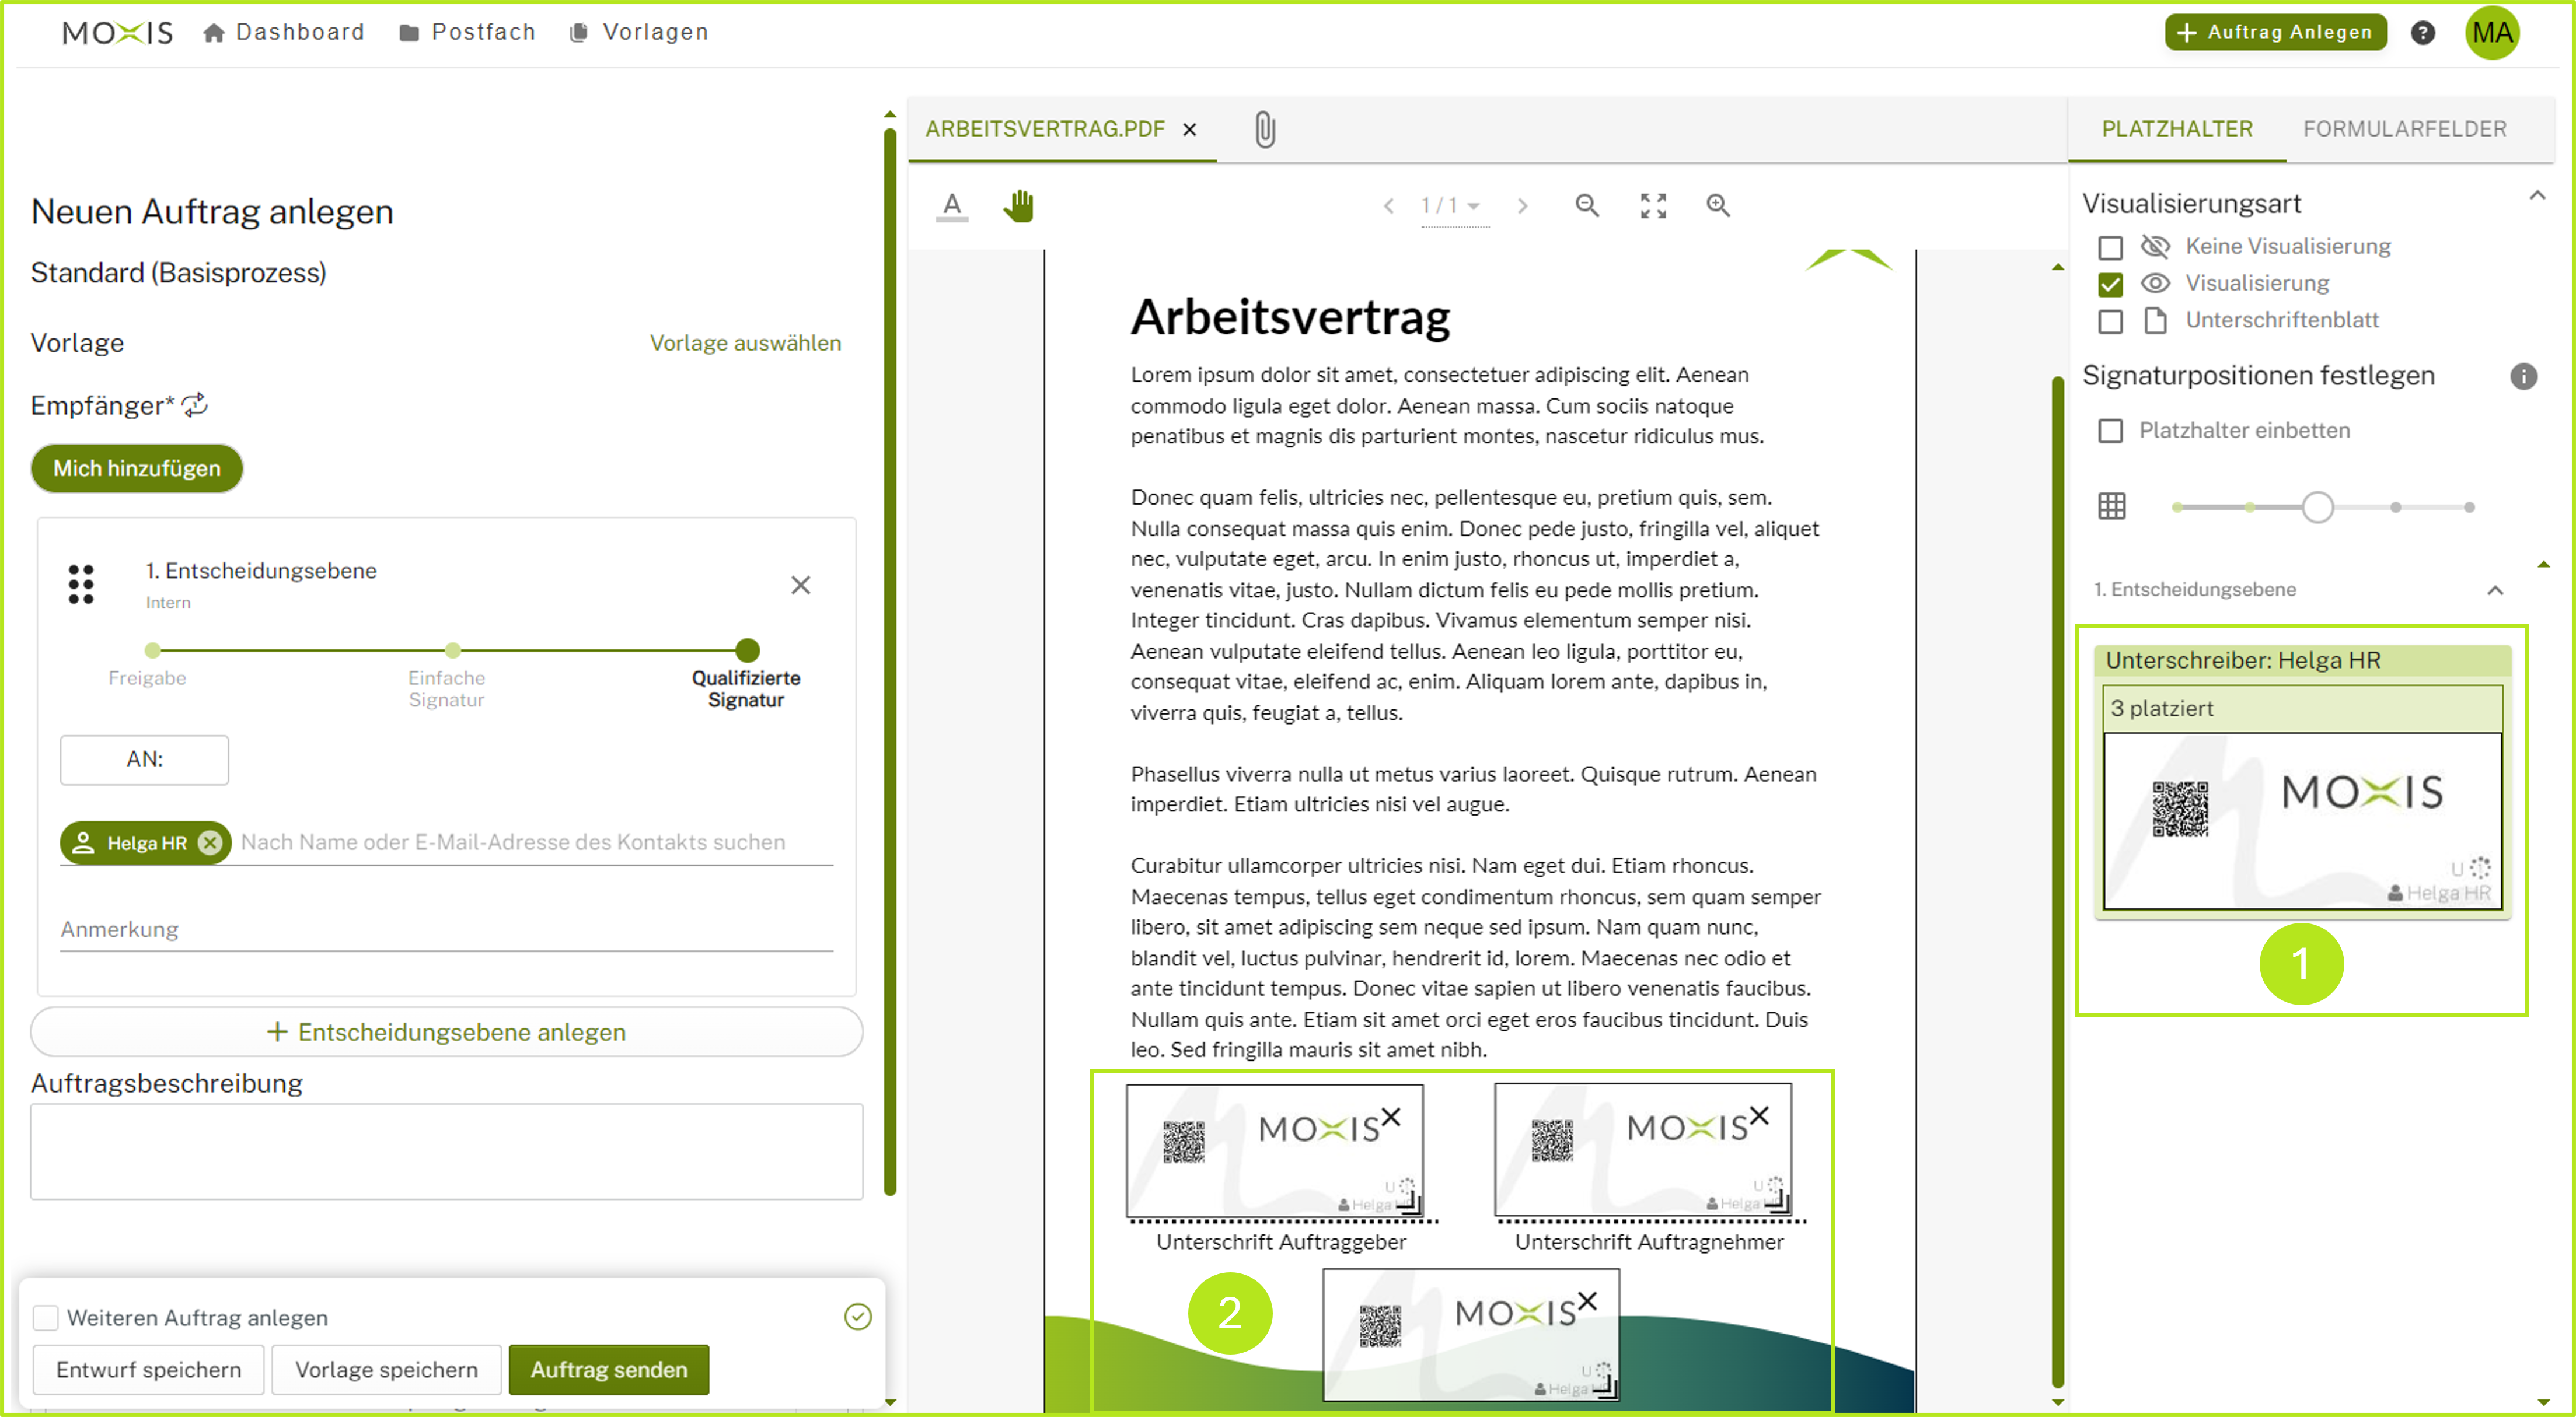Enable Platzhalter einbetten
2576x1417 pixels.
tap(2111, 431)
